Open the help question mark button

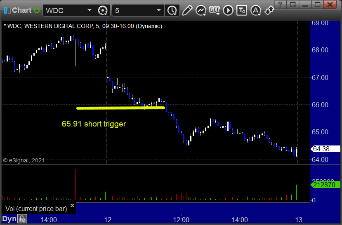(x=280, y=5)
